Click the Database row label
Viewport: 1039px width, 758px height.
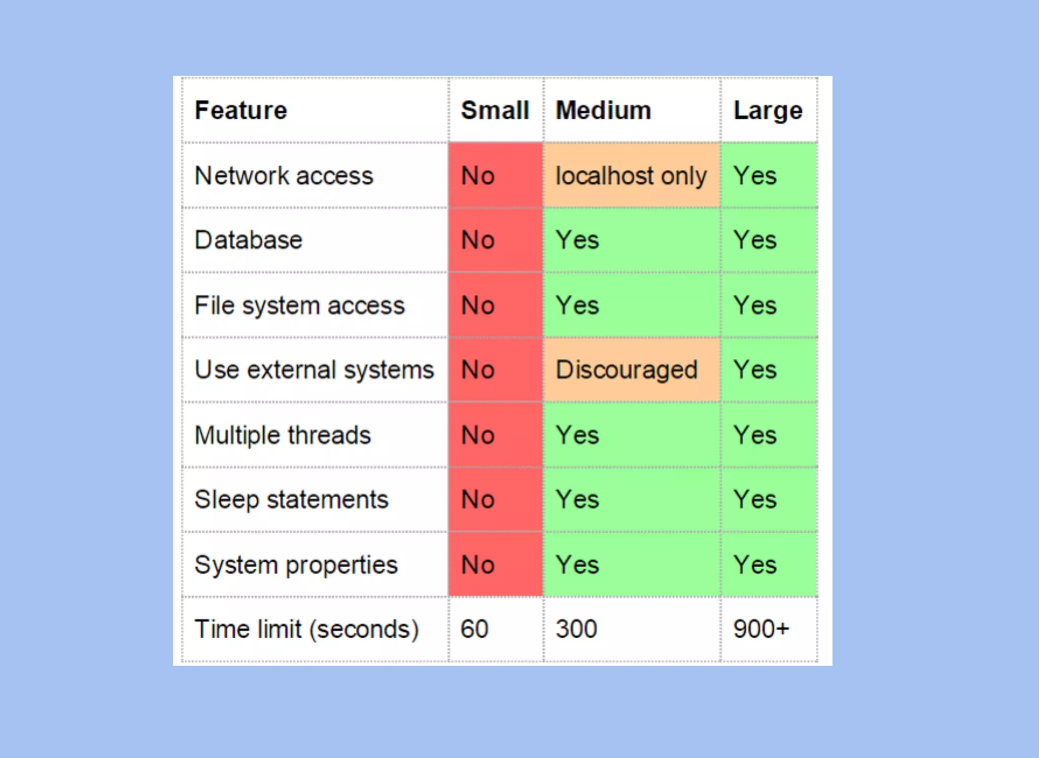coord(249,240)
